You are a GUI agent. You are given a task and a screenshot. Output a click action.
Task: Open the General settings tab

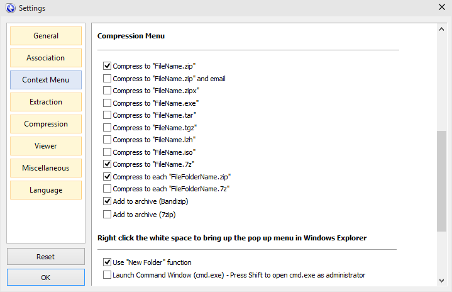click(x=46, y=36)
